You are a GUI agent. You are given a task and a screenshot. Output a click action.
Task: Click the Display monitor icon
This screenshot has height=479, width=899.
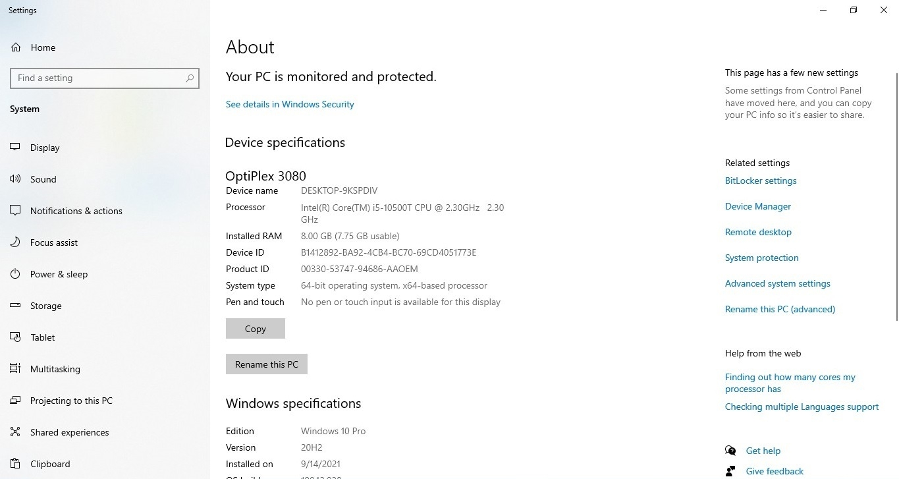(x=15, y=148)
